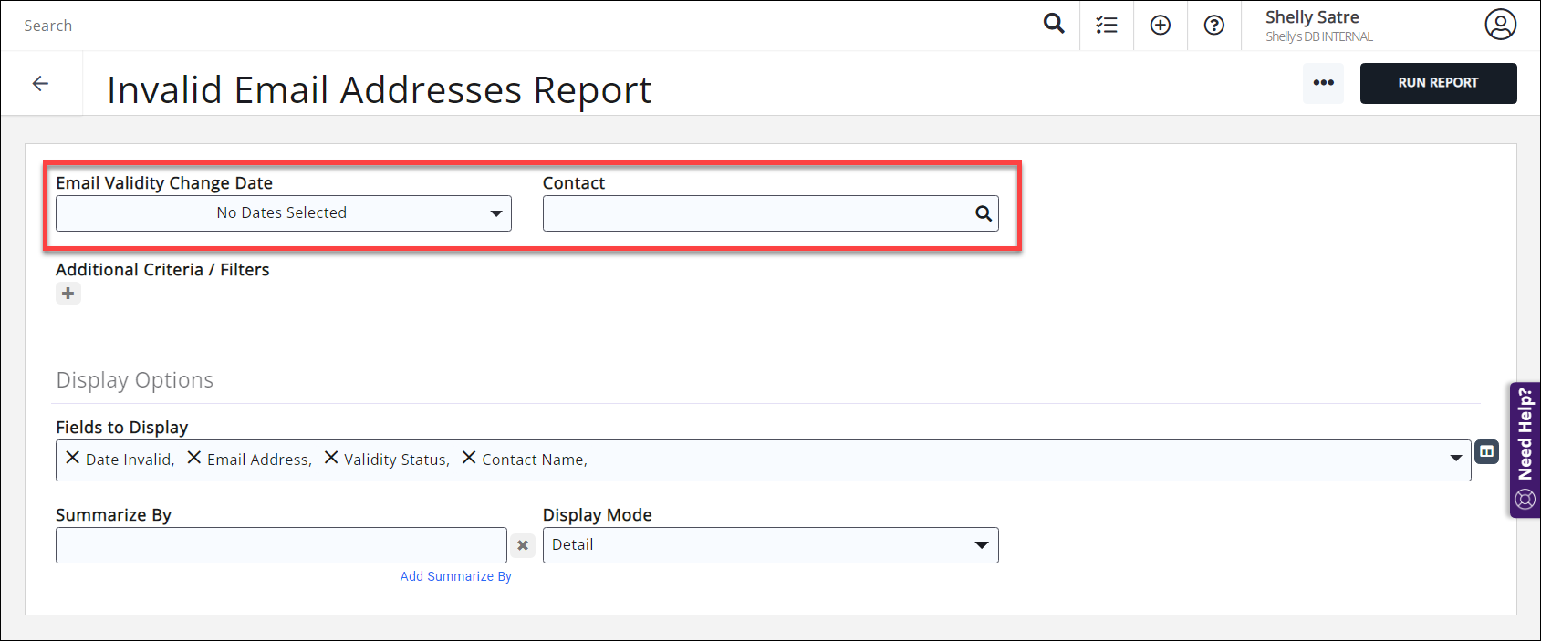Open the Display Mode dropdown
Screen dimensions: 1541x641
771,545
